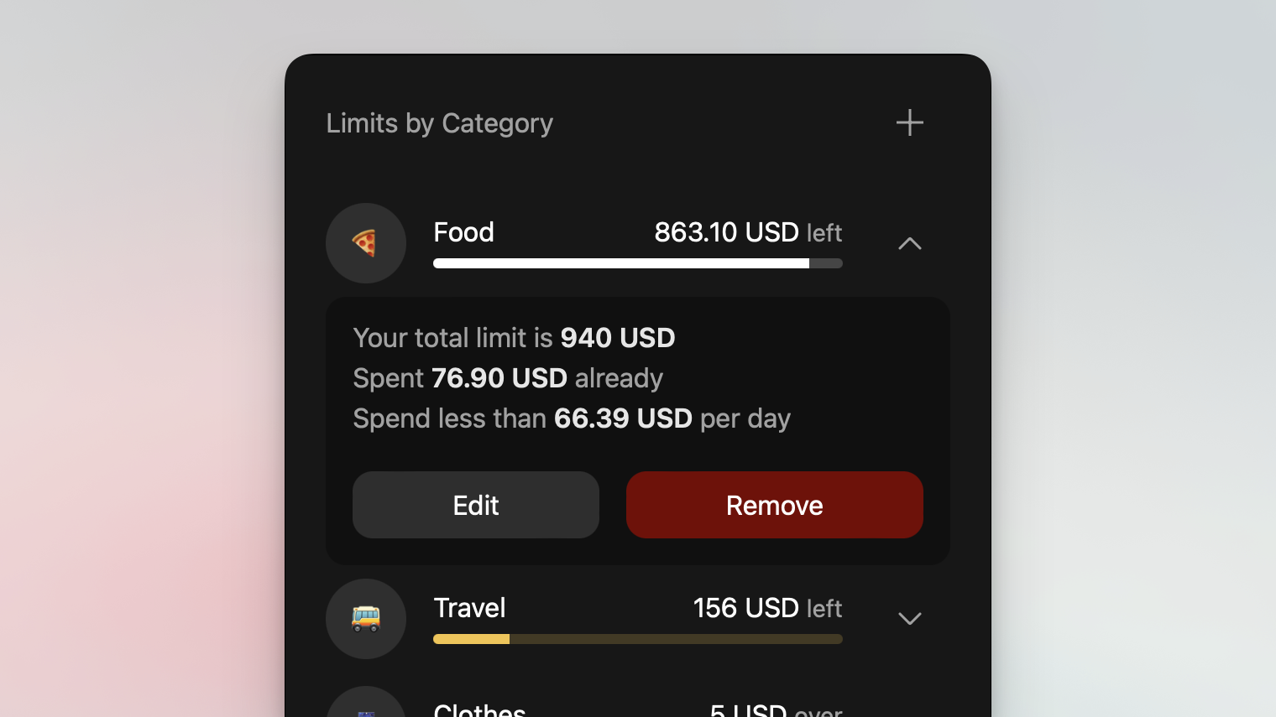Click the 156 USD left amount
Screen dimensions: 1276x717
point(766,608)
